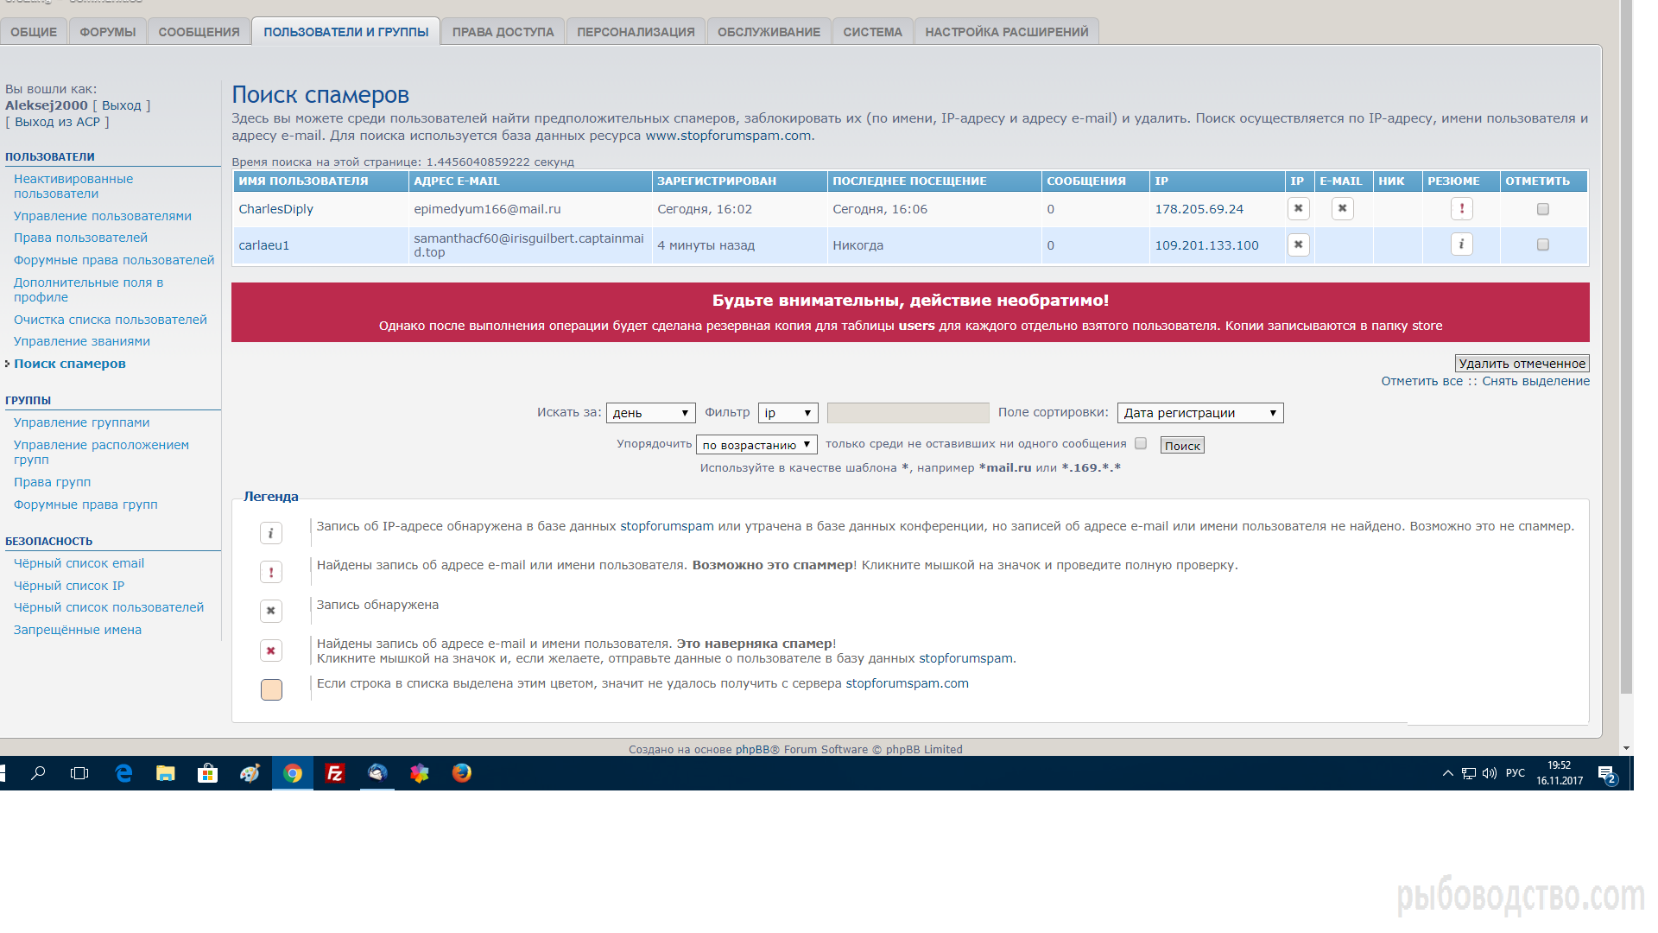Viewport: 1658px width, 933px height.
Task: Open info resume icon for carlaeu1
Action: [x=1461, y=244]
